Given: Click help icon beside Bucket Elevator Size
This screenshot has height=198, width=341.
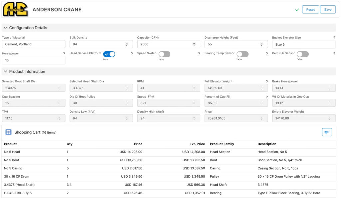Looking at the screenshot, I should pos(334,38).
